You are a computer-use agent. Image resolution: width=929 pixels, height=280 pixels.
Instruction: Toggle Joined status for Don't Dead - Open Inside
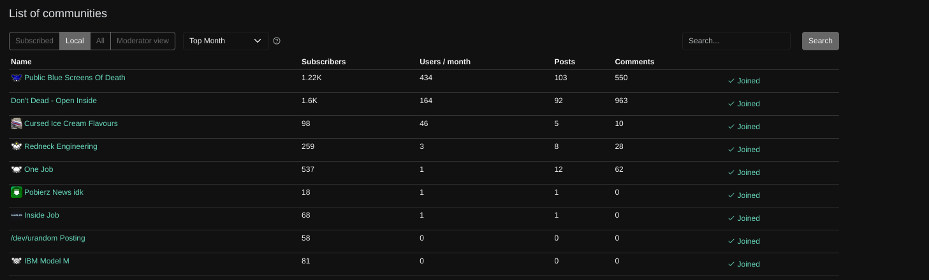click(743, 104)
